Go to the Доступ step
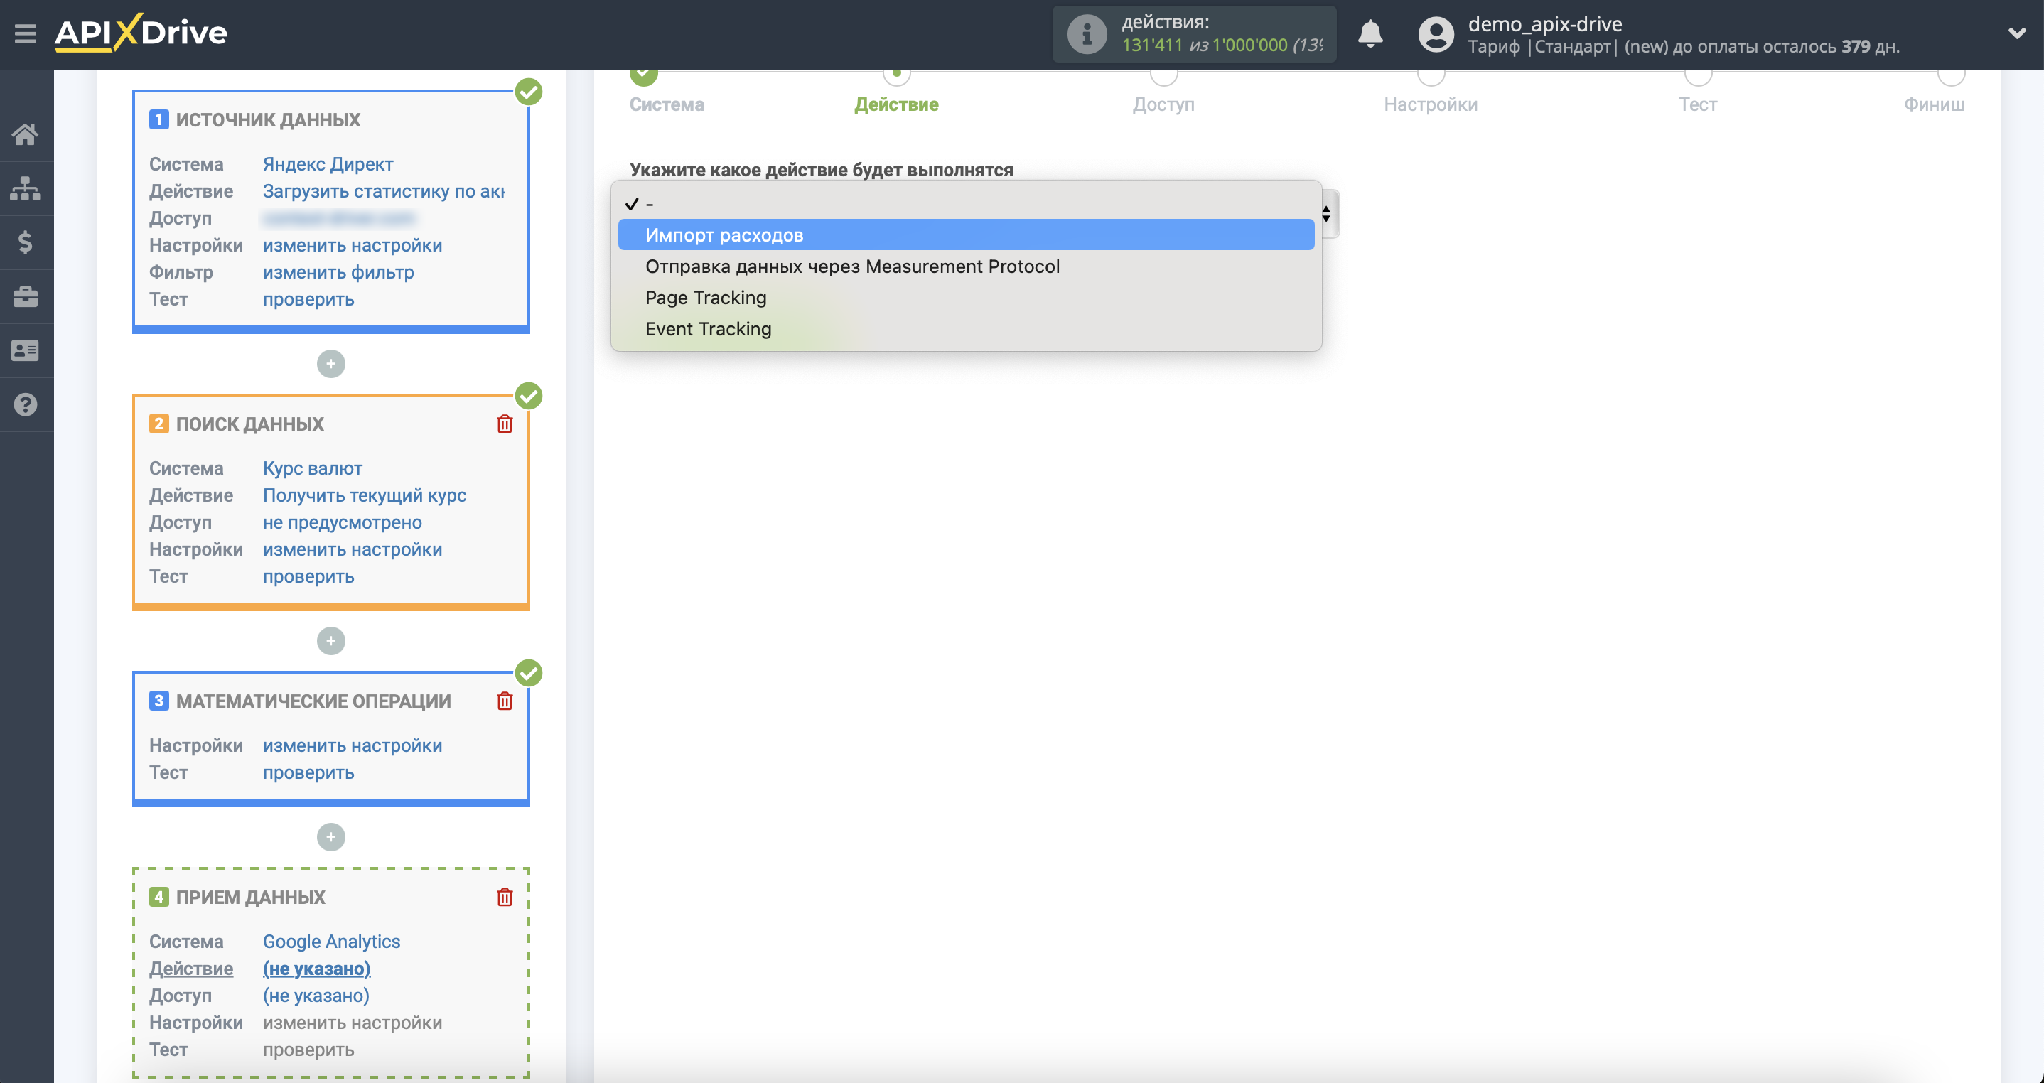Screen dimensions: 2044x1083 (1163, 104)
